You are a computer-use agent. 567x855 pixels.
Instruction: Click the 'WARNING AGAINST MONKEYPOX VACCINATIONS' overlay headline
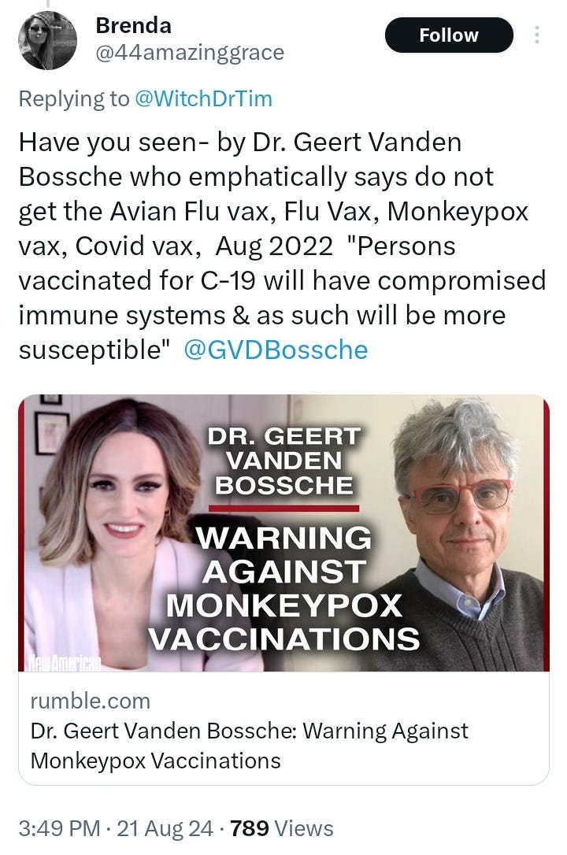click(284, 588)
